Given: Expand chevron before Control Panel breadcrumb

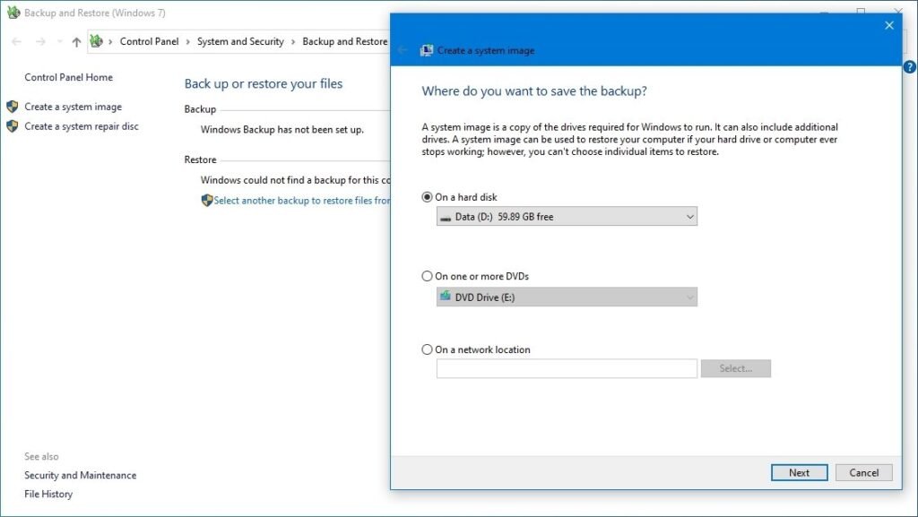Looking at the screenshot, I should click(x=110, y=41).
